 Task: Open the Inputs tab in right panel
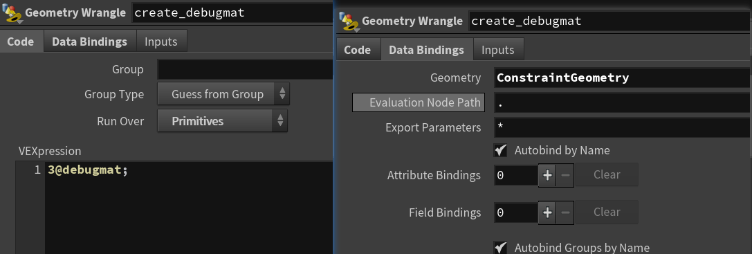(x=498, y=49)
